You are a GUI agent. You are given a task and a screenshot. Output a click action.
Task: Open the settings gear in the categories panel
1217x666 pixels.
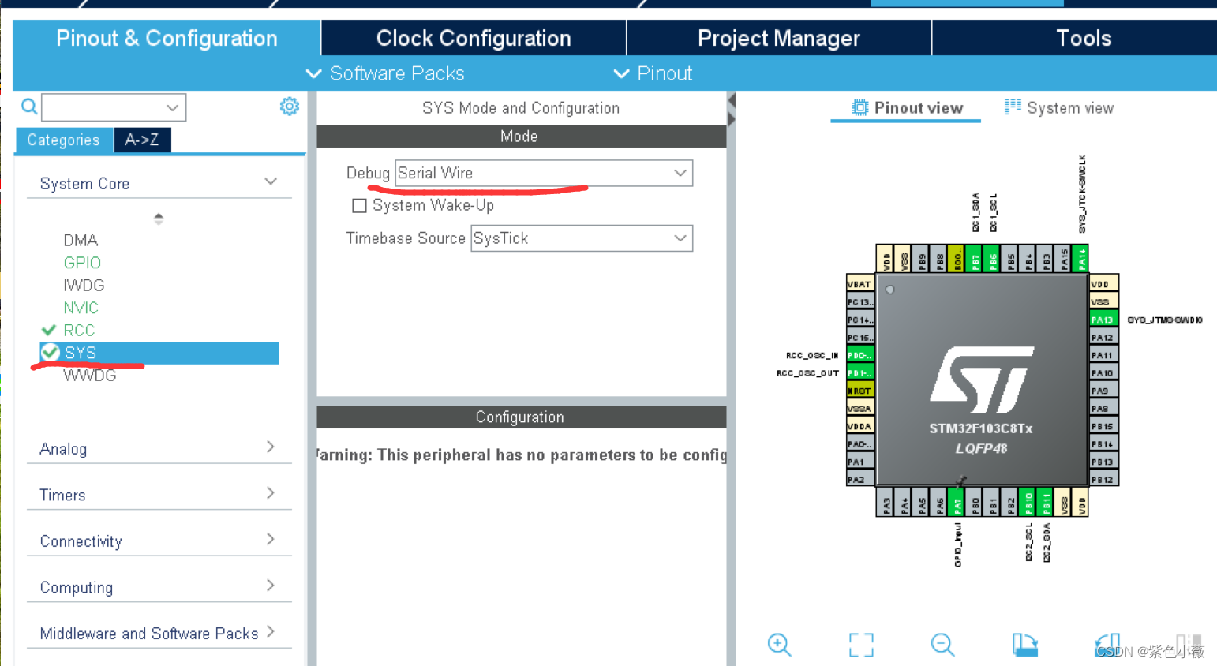point(290,107)
